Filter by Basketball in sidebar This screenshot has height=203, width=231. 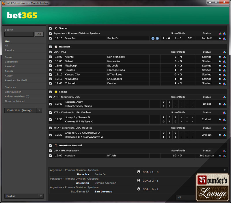pos(11,62)
